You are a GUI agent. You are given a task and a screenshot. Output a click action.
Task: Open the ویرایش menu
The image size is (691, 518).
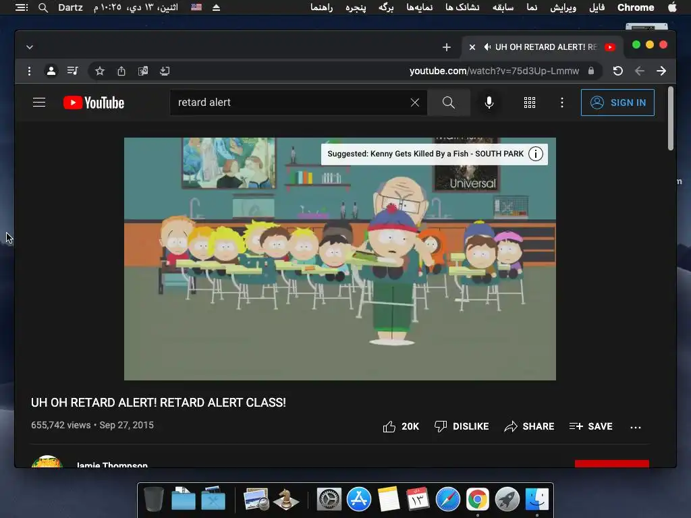tap(563, 7)
